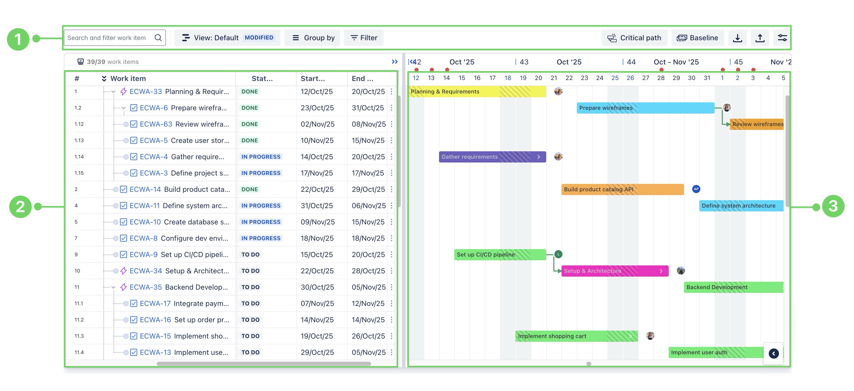Click ECWA-6 task checkbox icon
The width and height of the screenshot is (854, 391).
133,108
